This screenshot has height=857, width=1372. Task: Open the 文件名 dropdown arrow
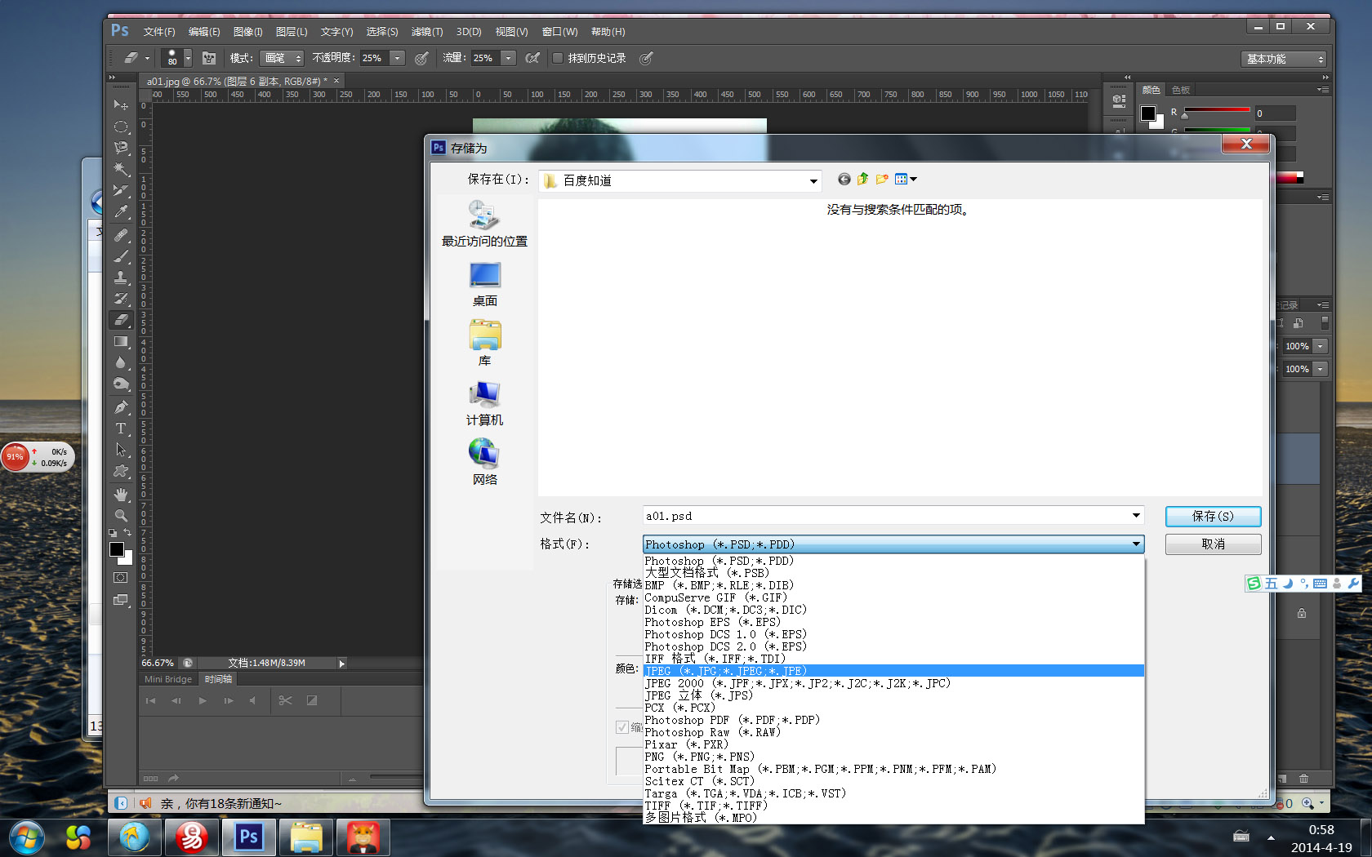(1135, 516)
